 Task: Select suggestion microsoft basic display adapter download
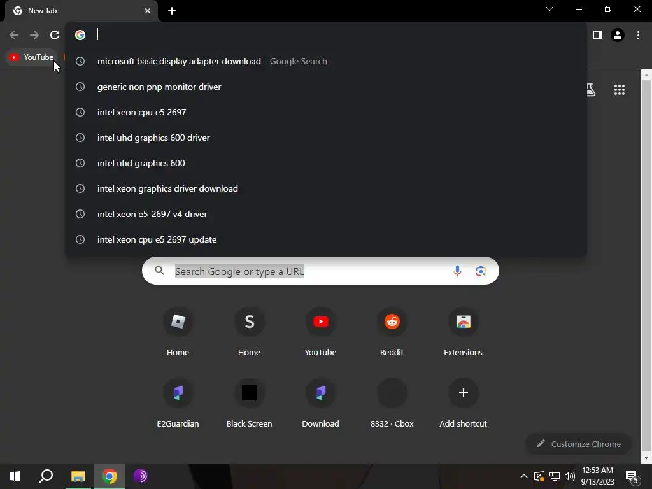tap(326, 61)
